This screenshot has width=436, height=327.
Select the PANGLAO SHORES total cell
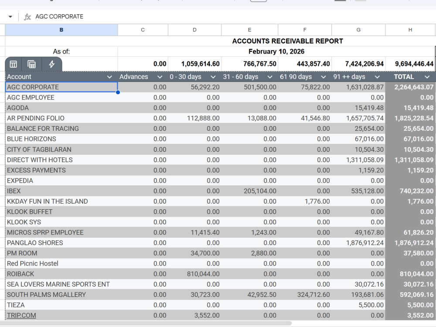[x=410, y=243]
